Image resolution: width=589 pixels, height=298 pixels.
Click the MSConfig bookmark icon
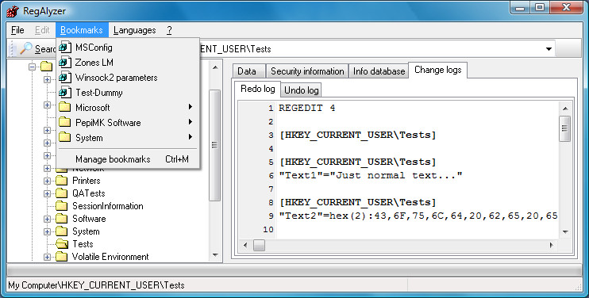click(65, 48)
